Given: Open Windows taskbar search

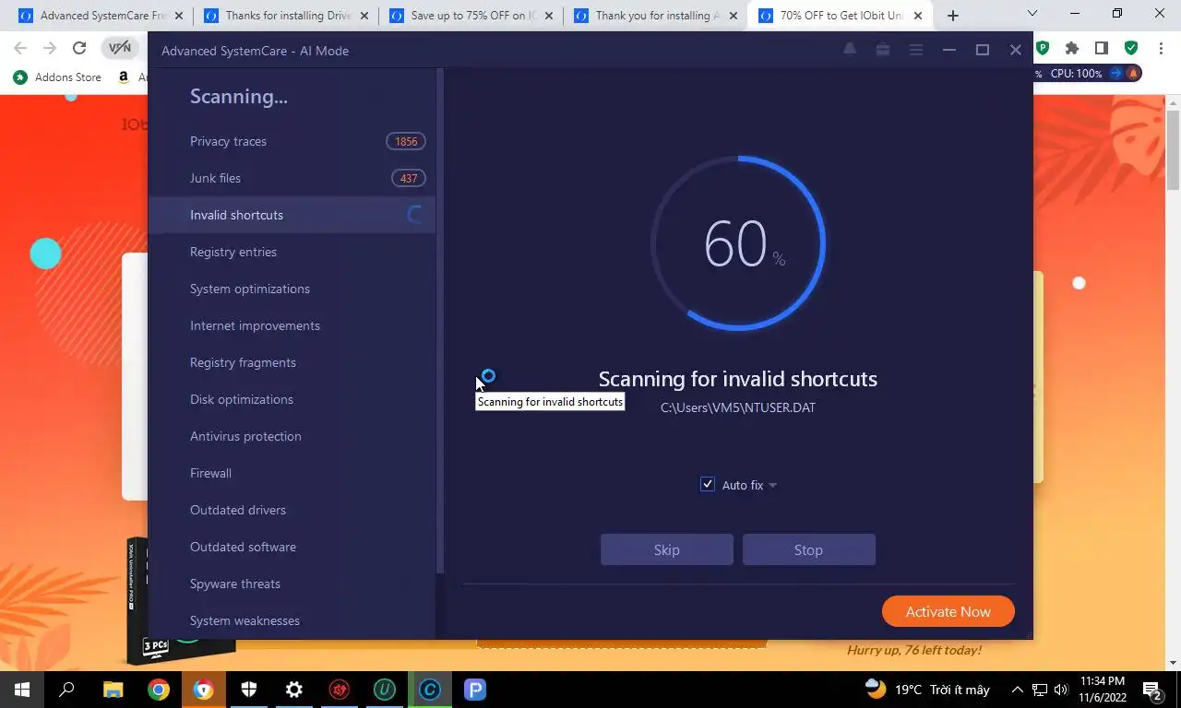Looking at the screenshot, I should pos(67,690).
